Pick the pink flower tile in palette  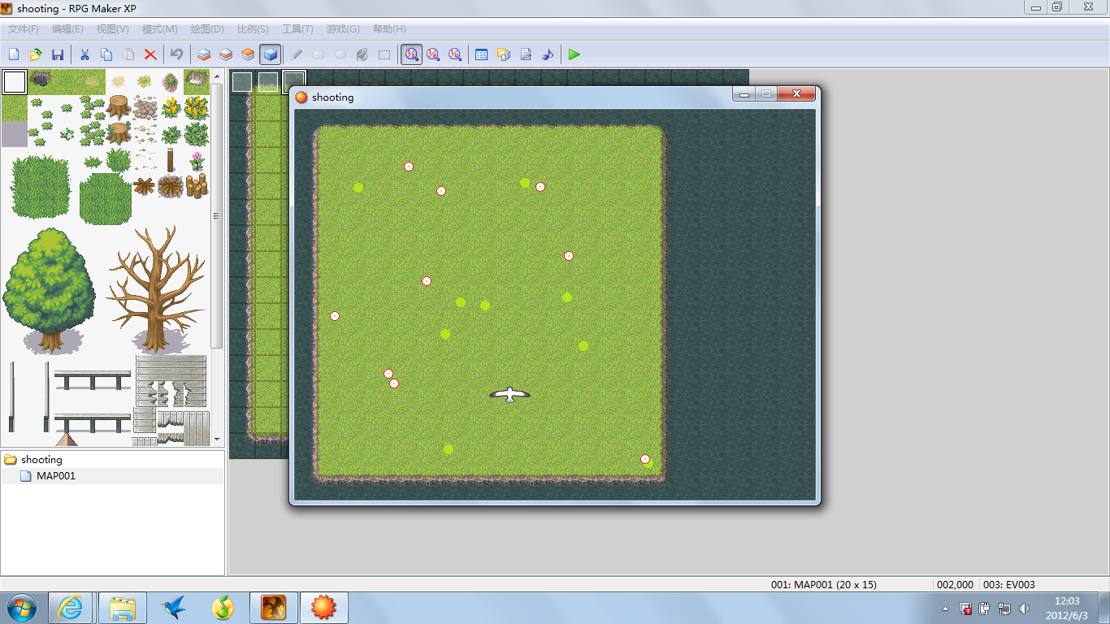pyautogui.click(x=197, y=160)
